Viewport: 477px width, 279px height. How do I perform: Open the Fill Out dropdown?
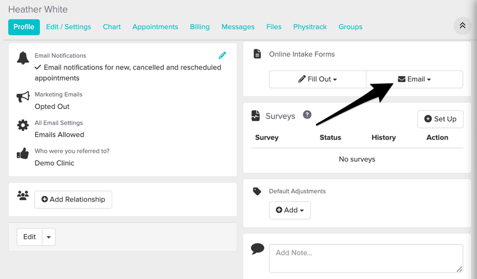[318, 79]
